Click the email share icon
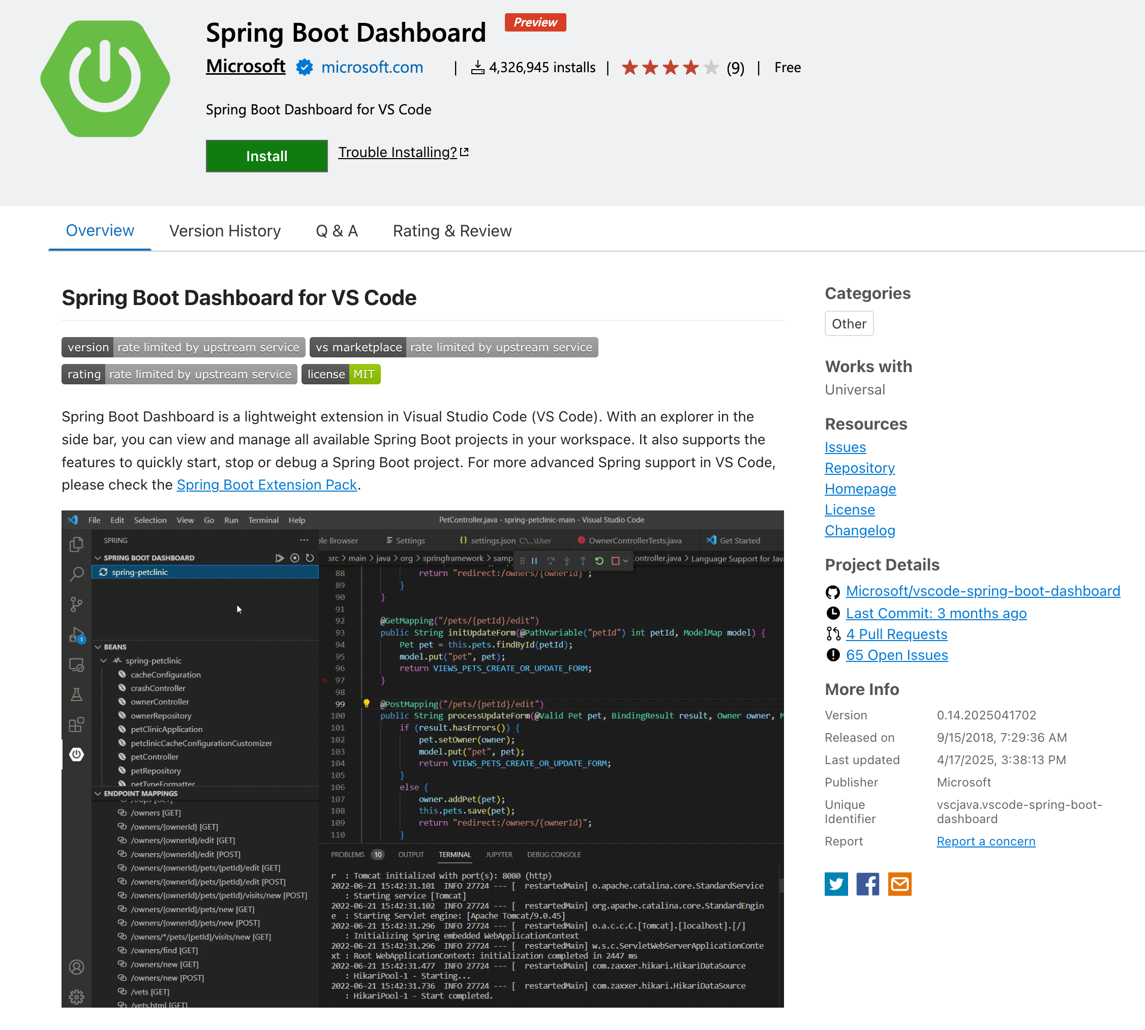 899,884
